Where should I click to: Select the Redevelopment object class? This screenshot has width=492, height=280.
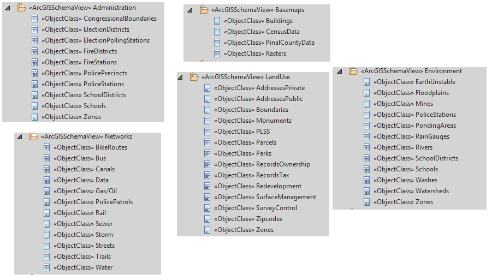click(258, 186)
